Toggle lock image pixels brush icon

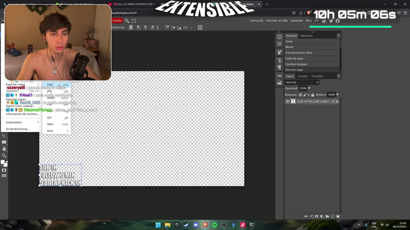tap(304, 95)
